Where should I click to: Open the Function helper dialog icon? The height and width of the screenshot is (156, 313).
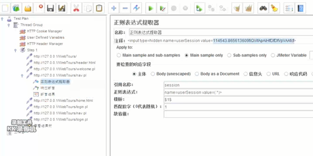289,8
